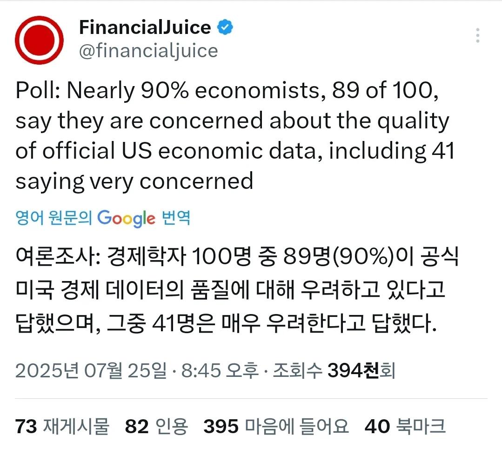Select the English tweet body text
The height and width of the screenshot is (449, 502).
click(x=233, y=135)
